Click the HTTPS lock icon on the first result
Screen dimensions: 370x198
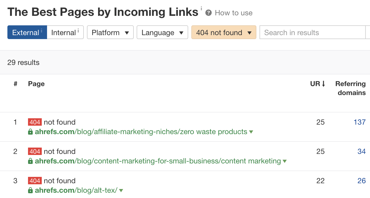31,132
